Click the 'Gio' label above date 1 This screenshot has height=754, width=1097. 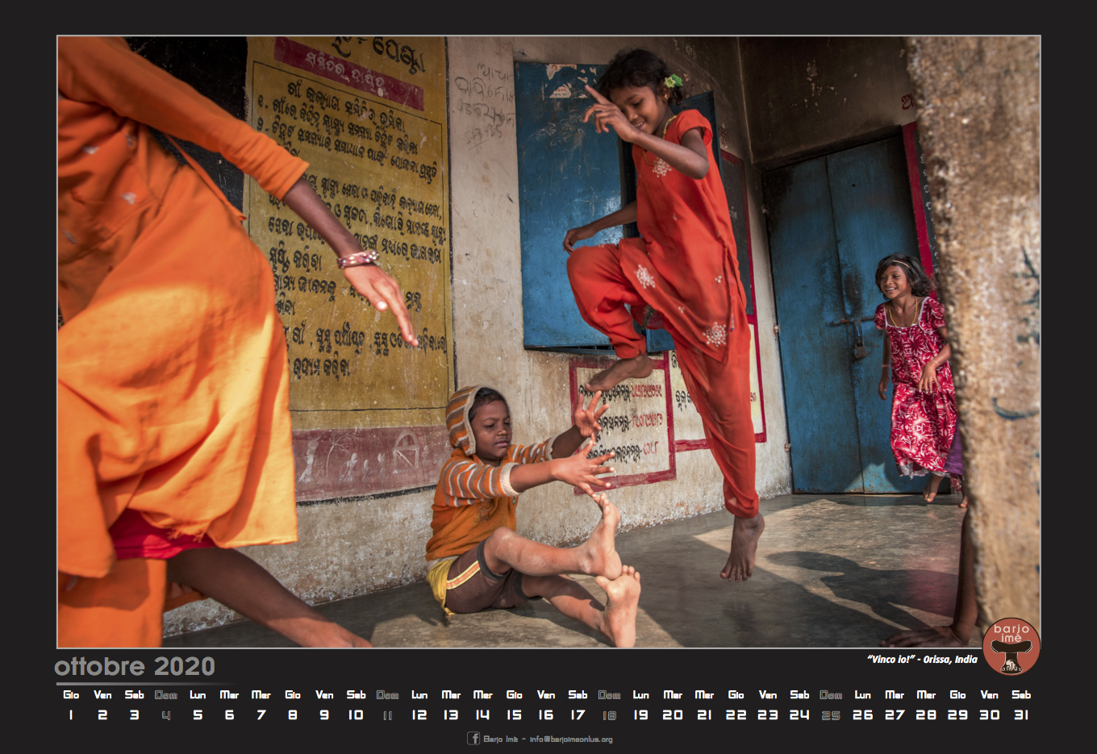pyautogui.click(x=71, y=694)
